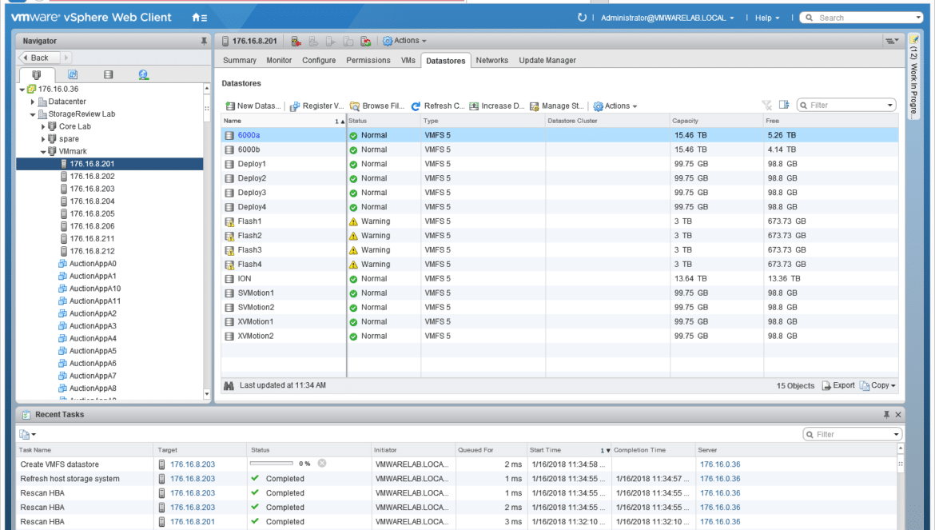Cancel the Create VMFS datastore task
This screenshot has height=530, width=935.
(x=322, y=463)
